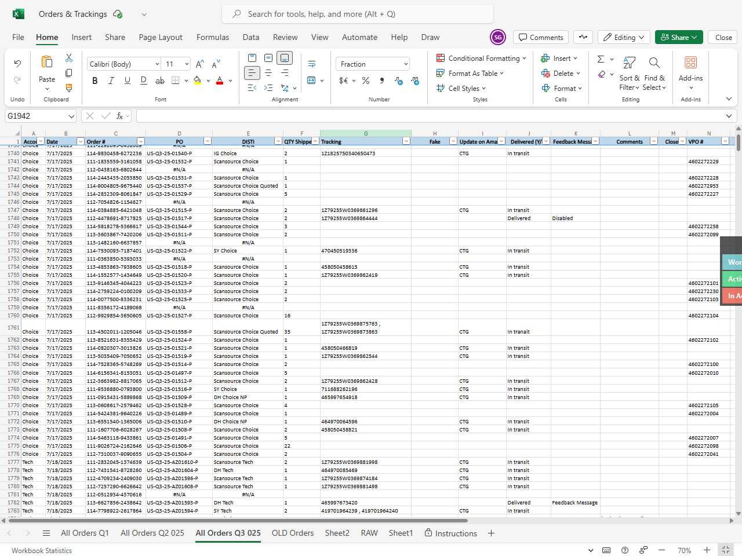The width and height of the screenshot is (742, 556).
Task: Apply Comma Style number format
Action: tap(382, 81)
